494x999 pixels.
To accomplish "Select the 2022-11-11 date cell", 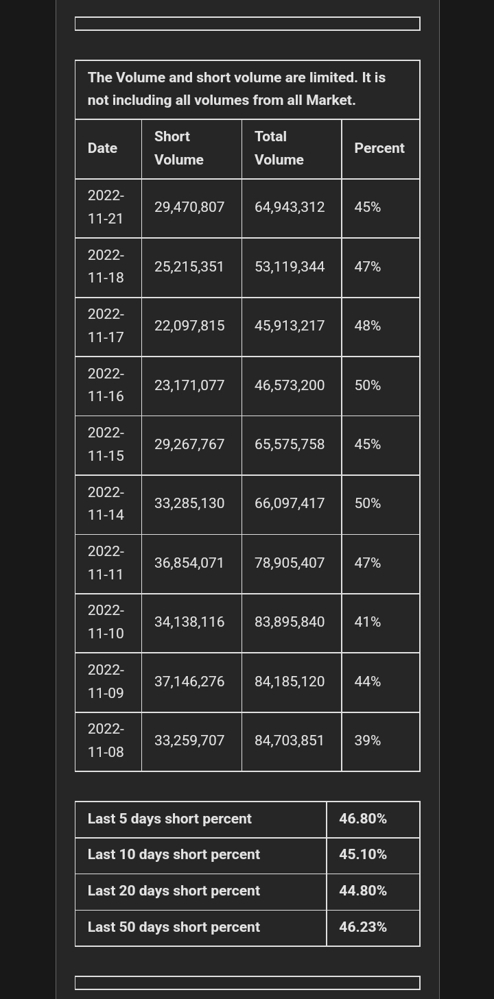I will point(108,564).
